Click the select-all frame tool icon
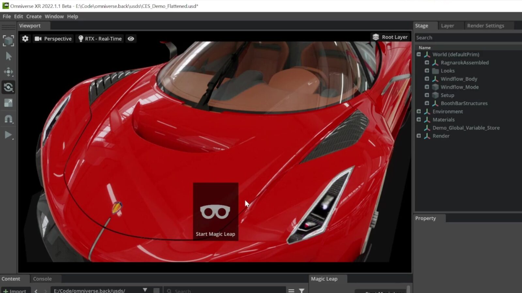 (8, 41)
